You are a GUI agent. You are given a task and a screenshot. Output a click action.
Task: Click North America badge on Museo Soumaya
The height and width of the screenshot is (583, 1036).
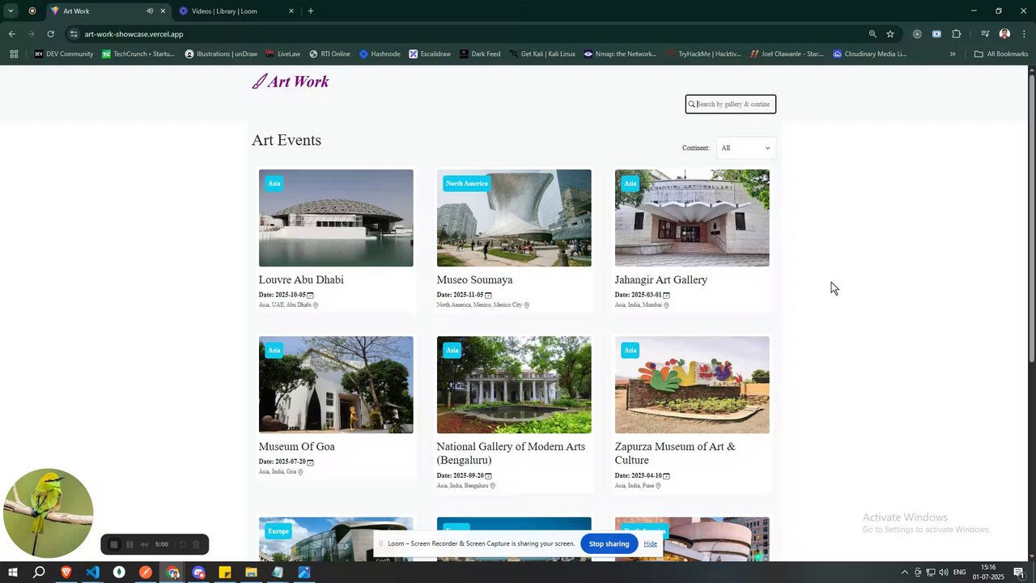[467, 184]
